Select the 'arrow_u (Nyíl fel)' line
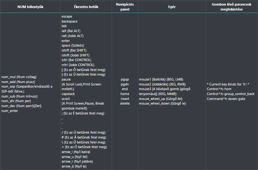 [x=74, y=157]
